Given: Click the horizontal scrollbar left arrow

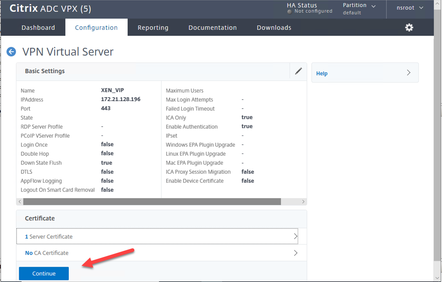Looking at the screenshot, I should coord(20,201).
